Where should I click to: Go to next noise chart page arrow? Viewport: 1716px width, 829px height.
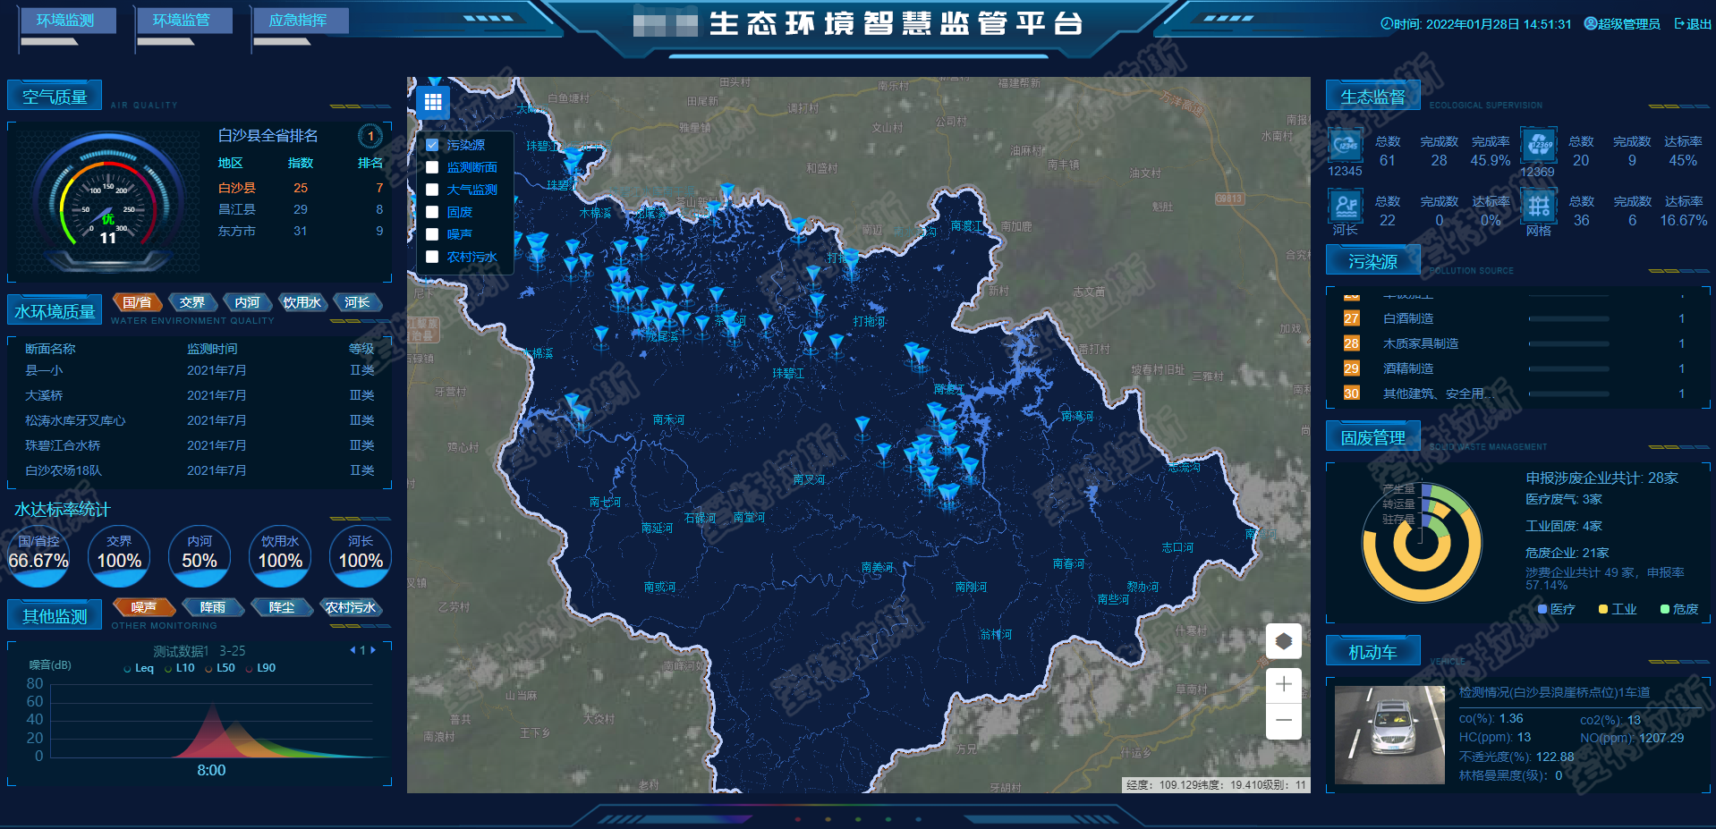click(373, 650)
